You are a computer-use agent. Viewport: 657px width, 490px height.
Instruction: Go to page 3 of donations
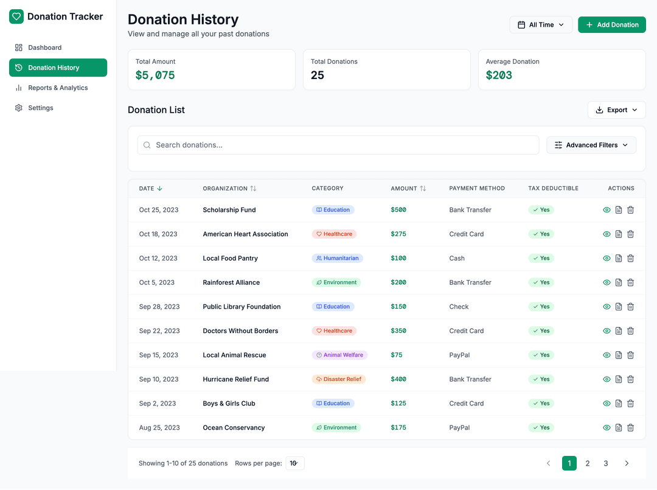tap(605, 463)
